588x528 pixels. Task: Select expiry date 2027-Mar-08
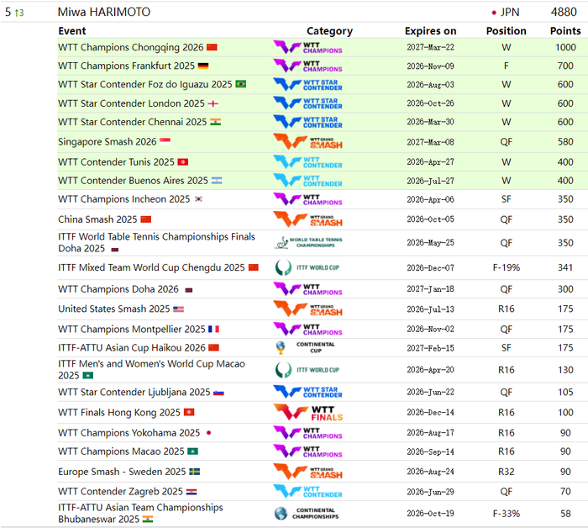click(x=430, y=142)
